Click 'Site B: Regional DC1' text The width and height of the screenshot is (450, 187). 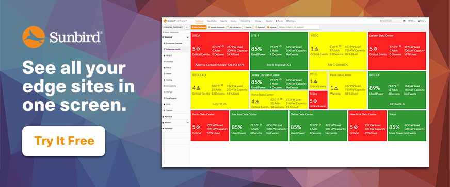tap(278, 65)
